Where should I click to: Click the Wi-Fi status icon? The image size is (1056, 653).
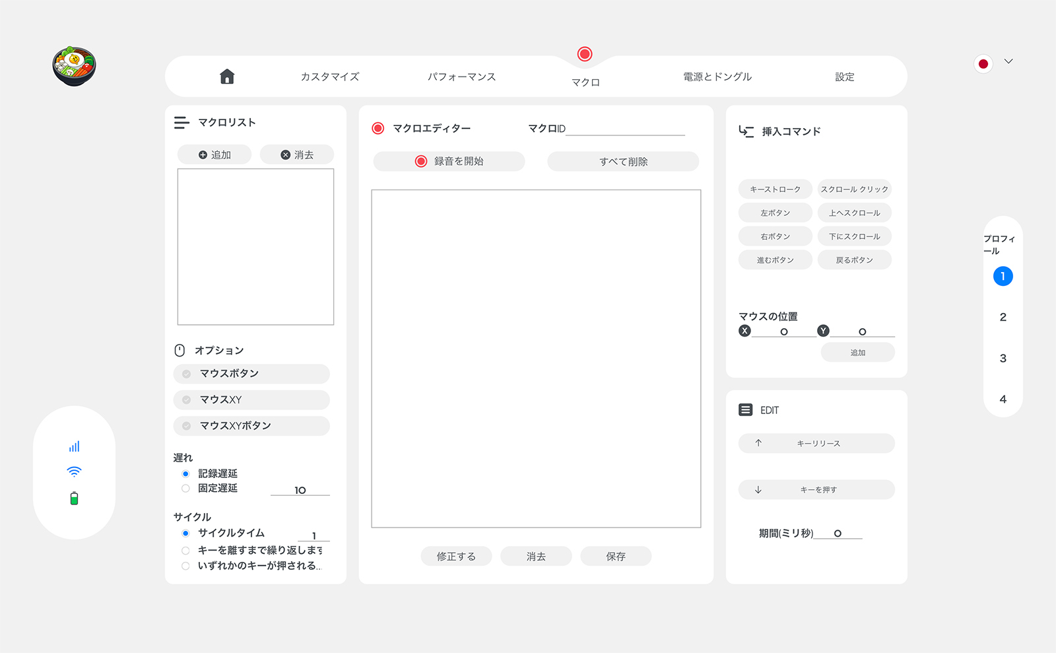(74, 471)
